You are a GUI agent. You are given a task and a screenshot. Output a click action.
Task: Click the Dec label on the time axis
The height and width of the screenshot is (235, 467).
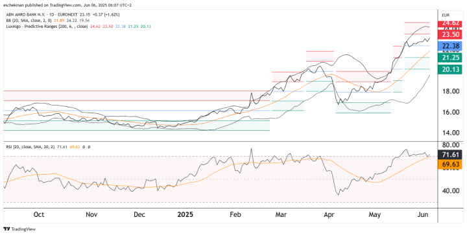pyautogui.click(x=139, y=214)
